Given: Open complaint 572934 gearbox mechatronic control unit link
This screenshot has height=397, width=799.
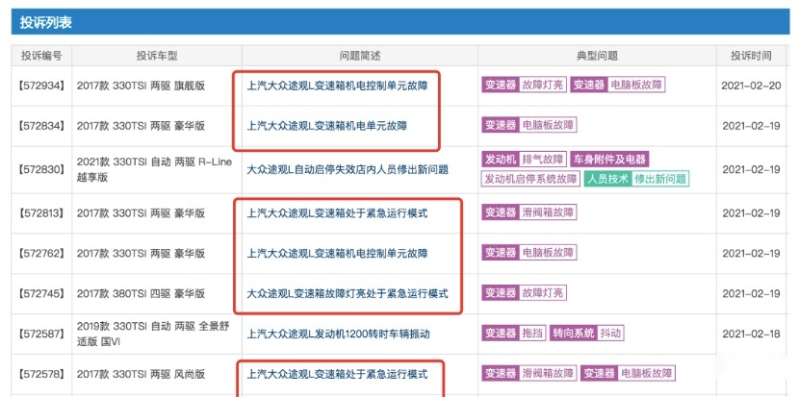Looking at the screenshot, I should [x=337, y=85].
